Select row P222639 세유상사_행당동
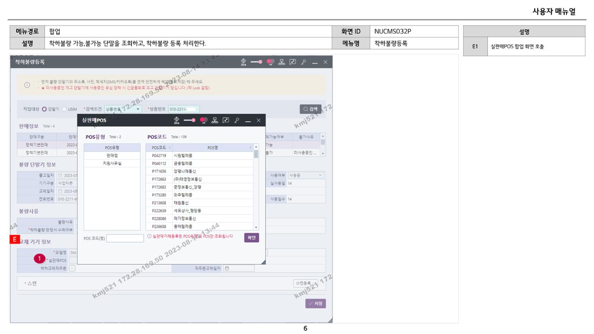 (x=199, y=211)
